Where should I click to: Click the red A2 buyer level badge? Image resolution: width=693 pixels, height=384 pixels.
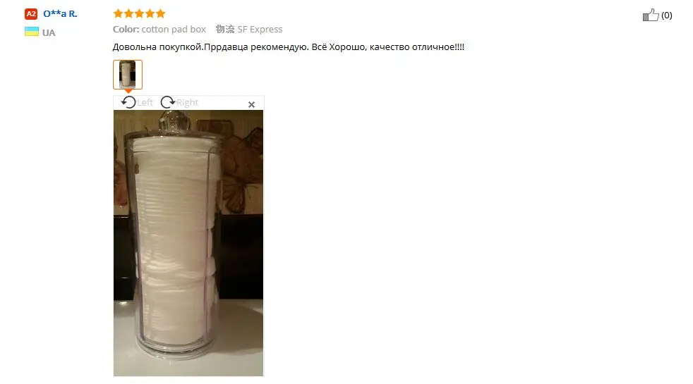pyautogui.click(x=31, y=13)
